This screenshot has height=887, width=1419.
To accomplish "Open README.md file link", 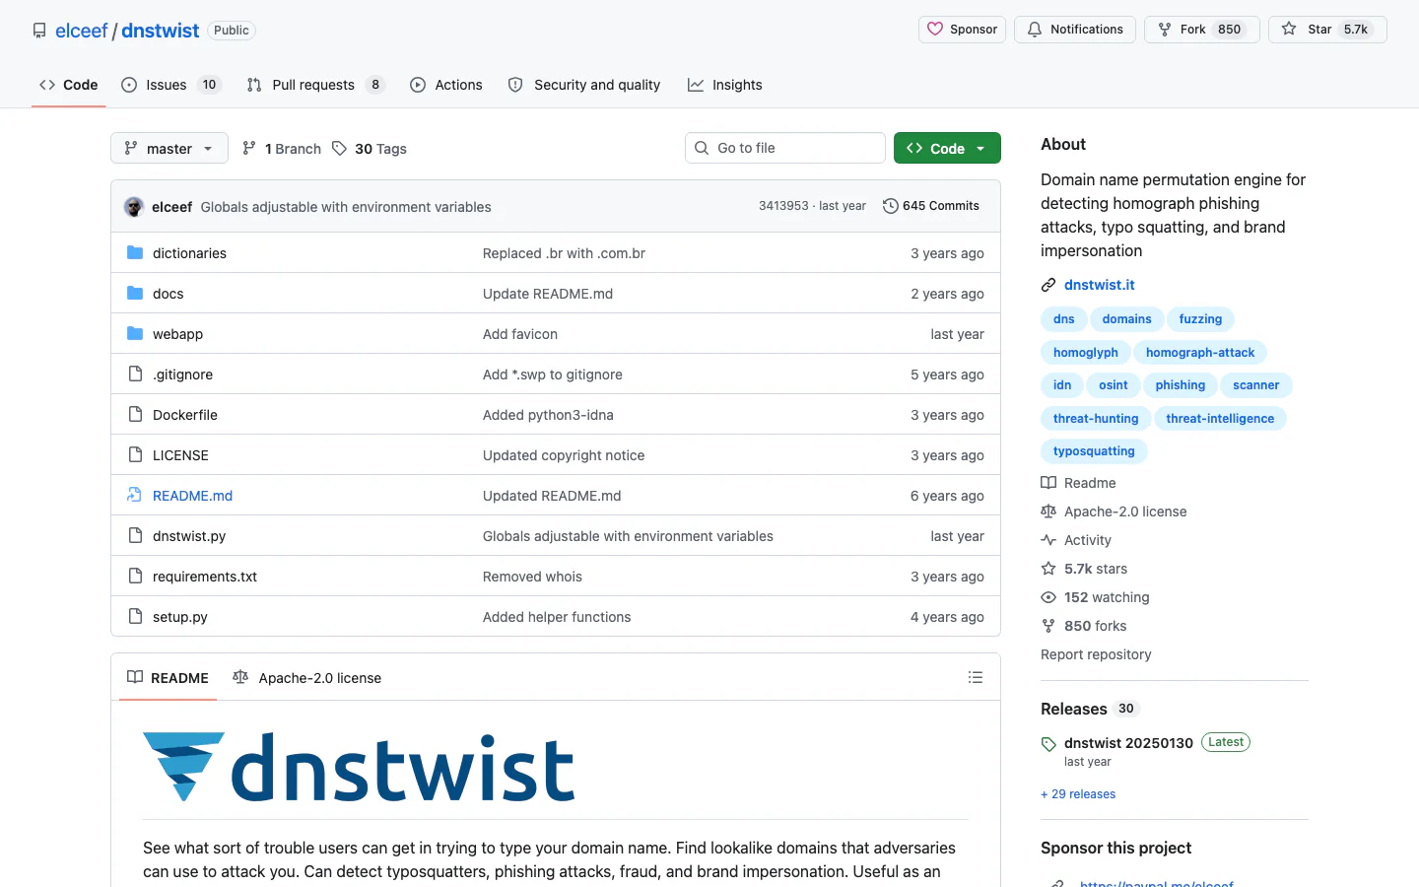I will click(x=192, y=496).
